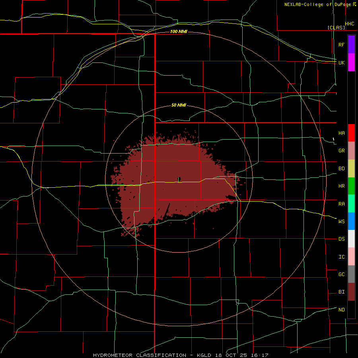This screenshot has height=358, width=358.
Task: Select the GR pink-brown legend swatch
Action: tap(351, 151)
